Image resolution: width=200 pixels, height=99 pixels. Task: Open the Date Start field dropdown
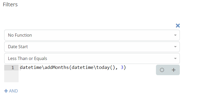tap(92, 47)
